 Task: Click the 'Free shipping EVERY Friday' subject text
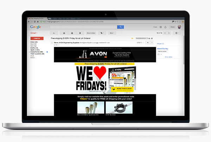click(71, 38)
